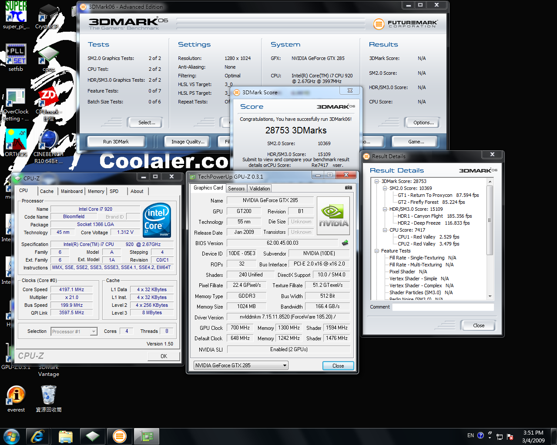This screenshot has width=557, height=445.
Task: Open the CrystalCPUID desktop icon
Action: (48, 17)
